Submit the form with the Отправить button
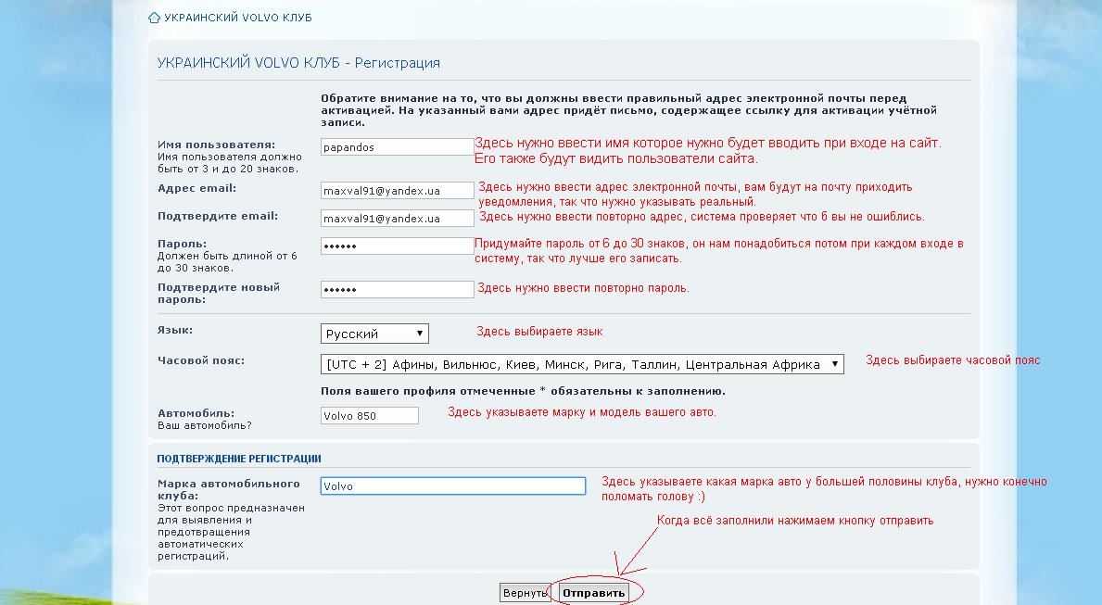The width and height of the screenshot is (1102, 605). click(593, 592)
